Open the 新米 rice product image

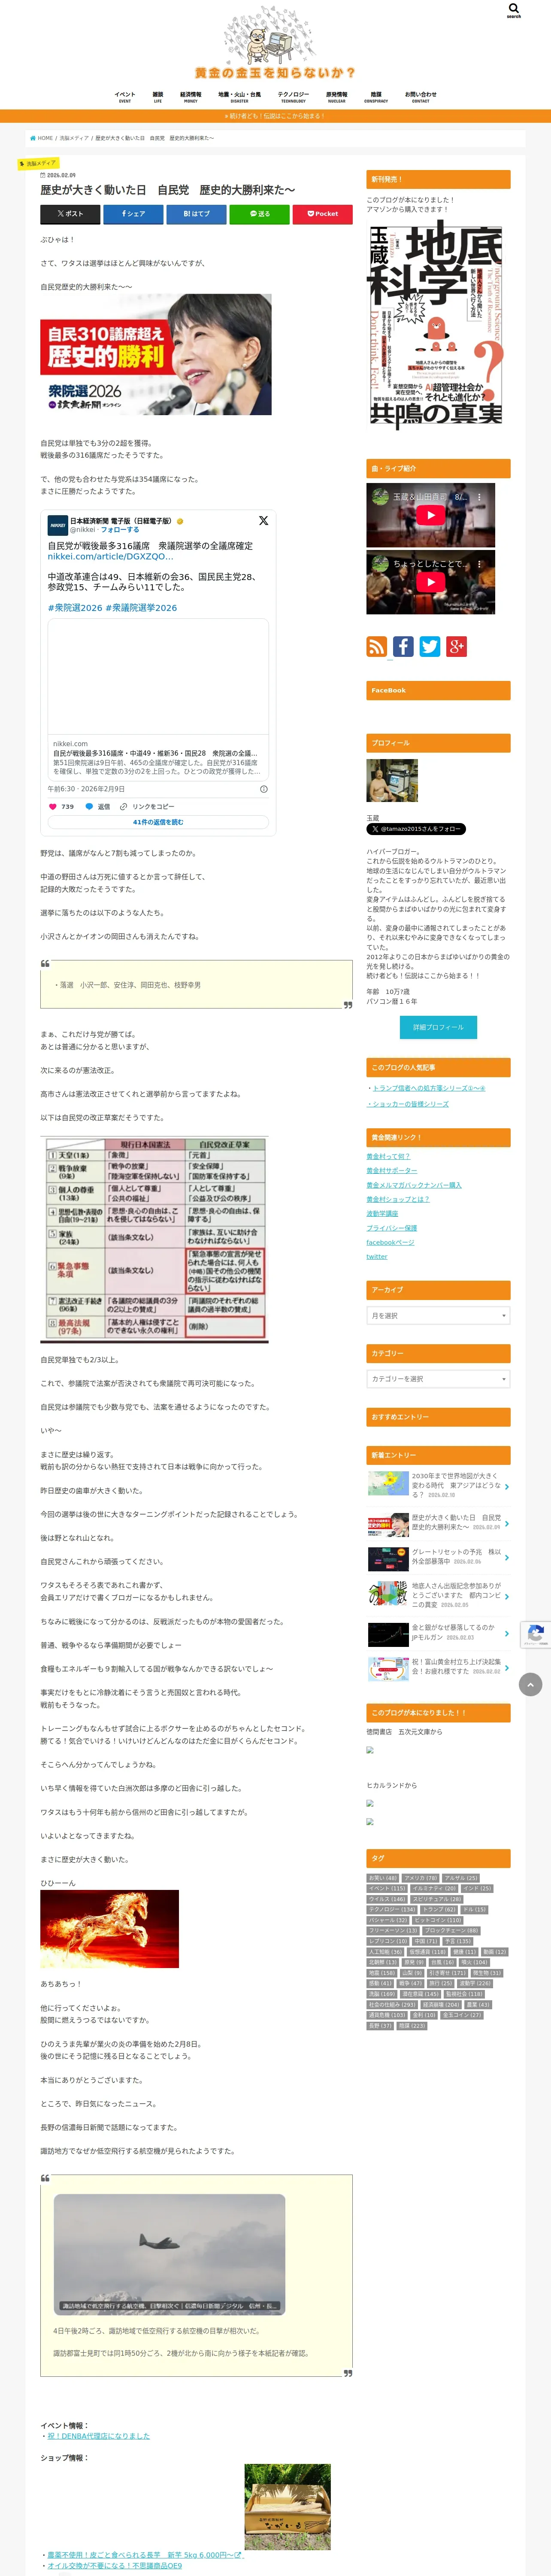tap(288, 2507)
